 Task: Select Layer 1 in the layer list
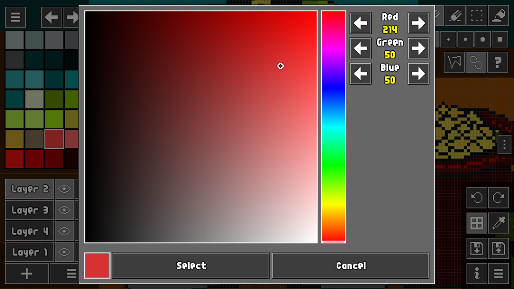point(29,252)
